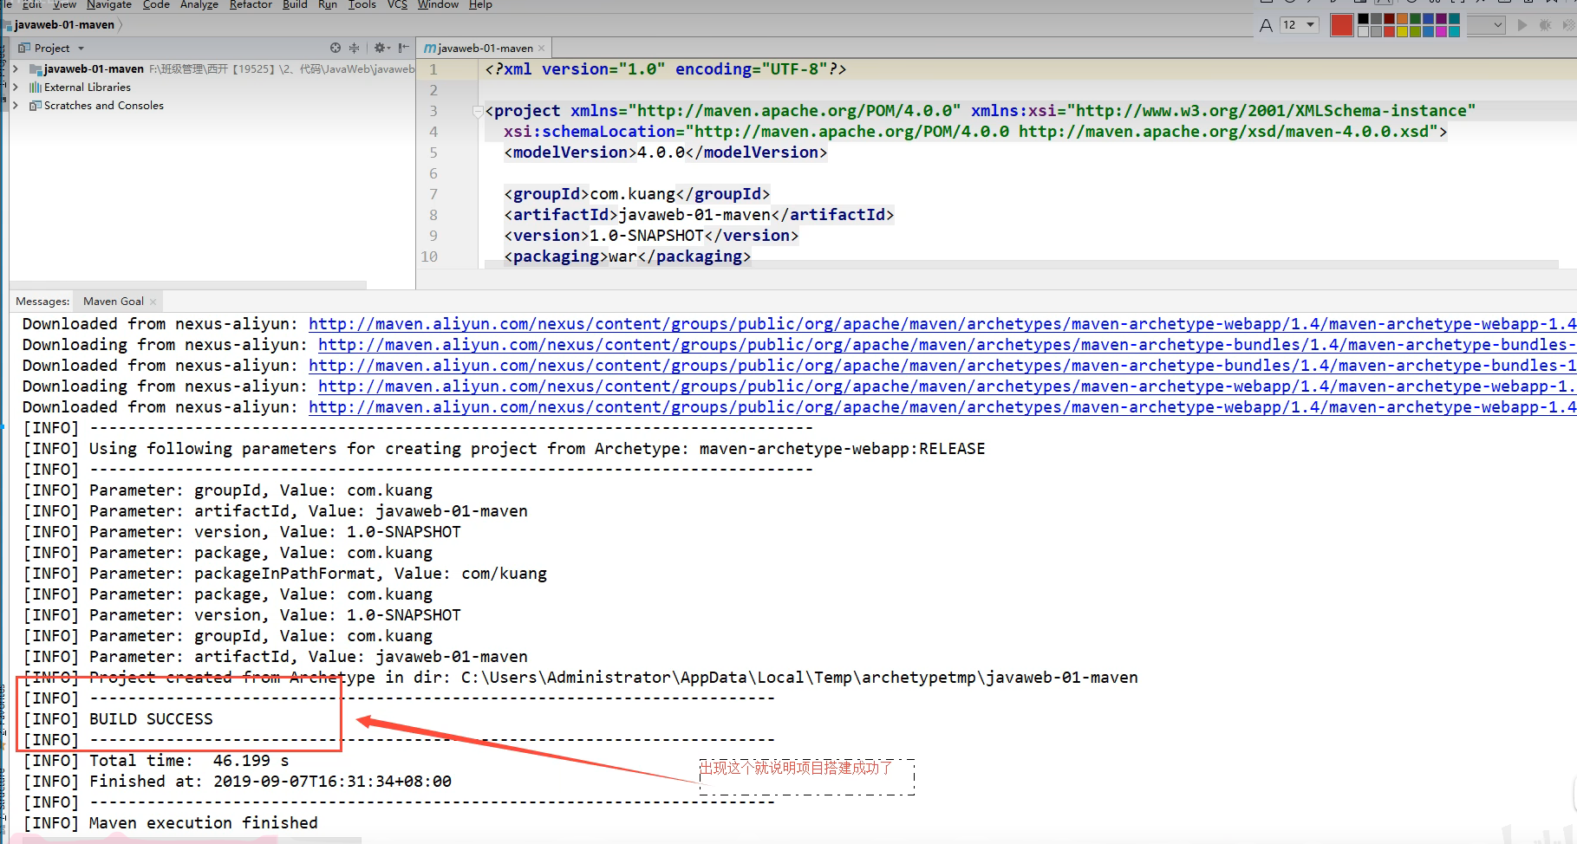Image resolution: width=1577 pixels, height=844 pixels.
Task: Click the Maven 'm' icon on editor tab
Action: coord(430,49)
